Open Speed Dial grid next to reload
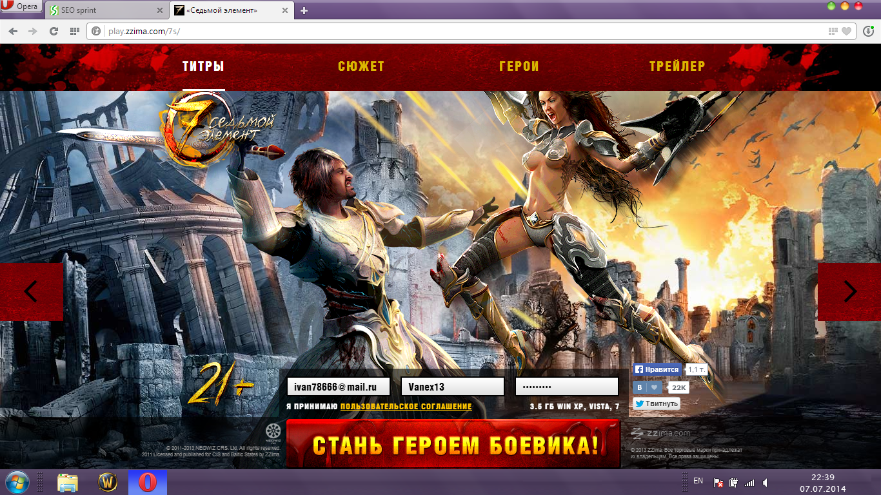The width and height of the screenshot is (881, 495). tap(74, 31)
